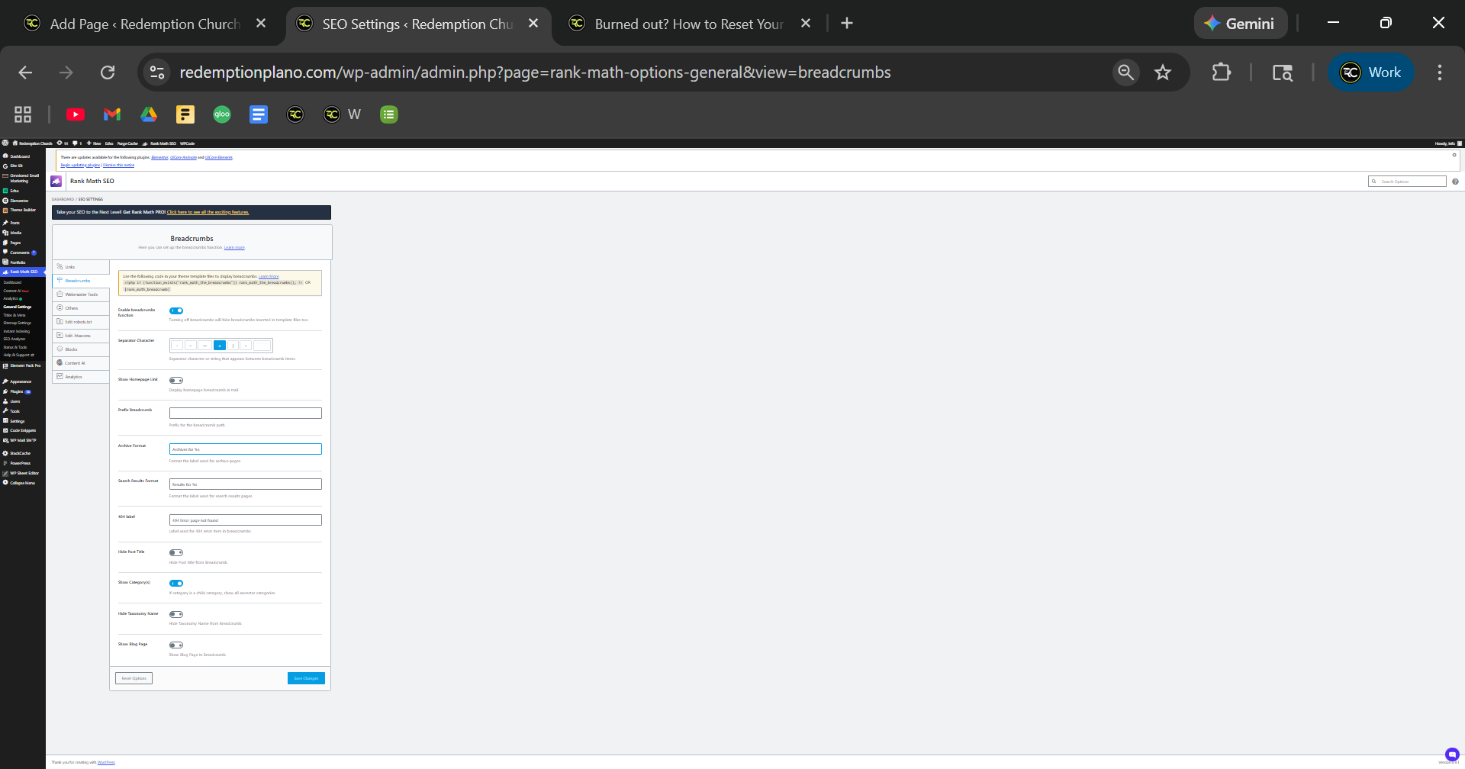Screen dimensions: 1465x769
Task: Turn off the Show Category(s) toggle
Action: [x=176, y=584]
